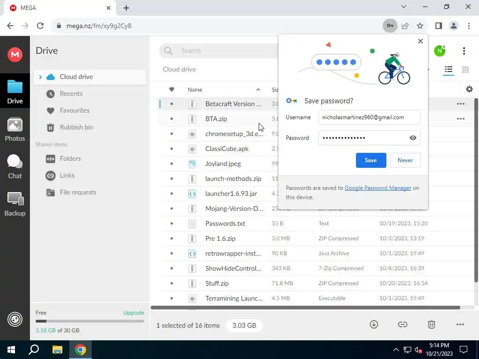Viewport: 479px width, 359px height.
Task: Open the Drive section icon
Action: click(x=15, y=91)
